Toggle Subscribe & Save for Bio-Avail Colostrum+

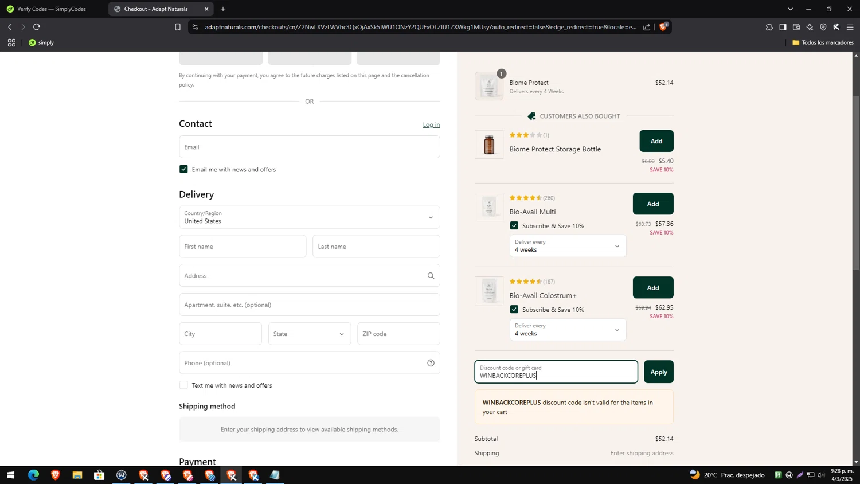click(x=514, y=310)
